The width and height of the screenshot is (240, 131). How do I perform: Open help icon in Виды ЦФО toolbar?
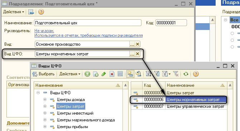click(x=196, y=74)
